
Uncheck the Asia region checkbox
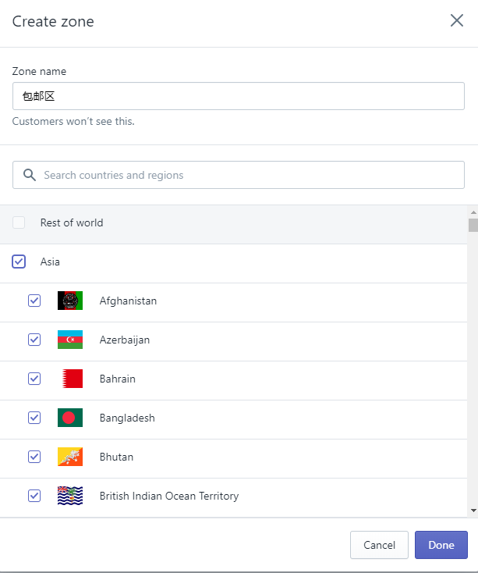pyautogui.click(x=19, y=262)
